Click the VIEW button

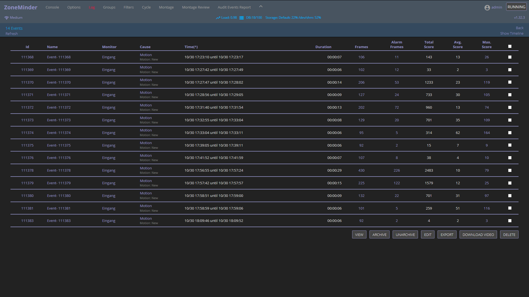359,235
